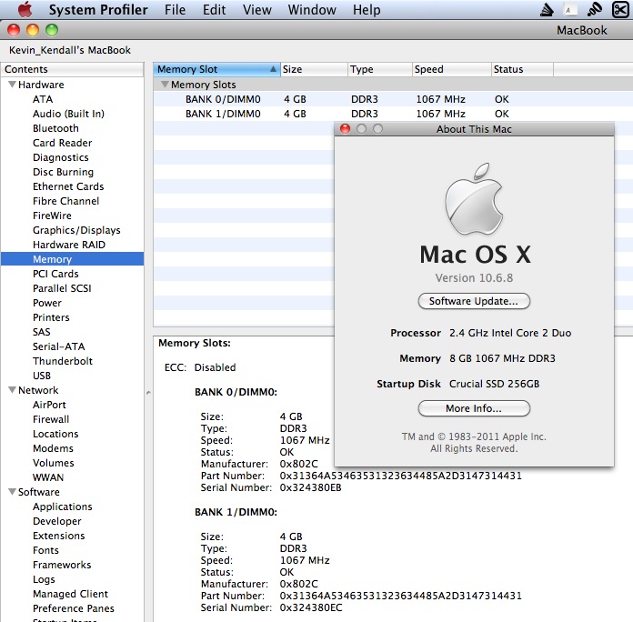Select Fibre Channel item
This screenshot has height=622, width=633.
click(x=65, y=201)
